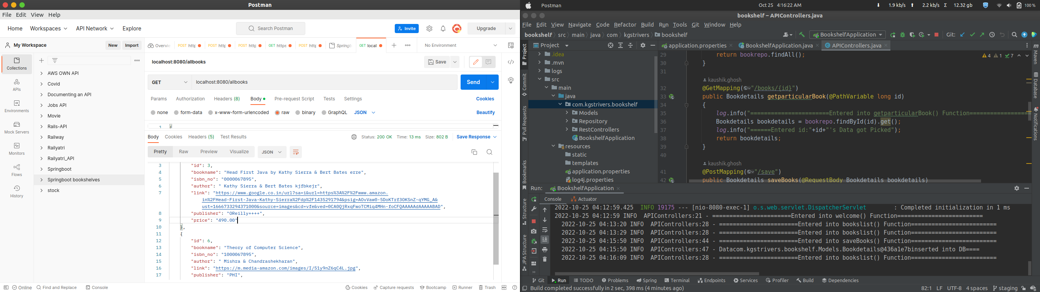Open Mock Servers in Postman sidebar
This screenshot has height=292, width=1040.
click(16, 128)
